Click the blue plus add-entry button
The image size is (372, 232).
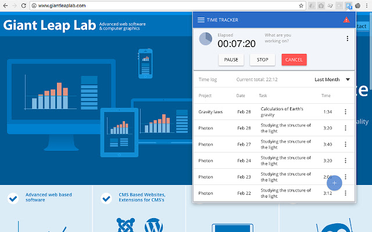(334, 183)
